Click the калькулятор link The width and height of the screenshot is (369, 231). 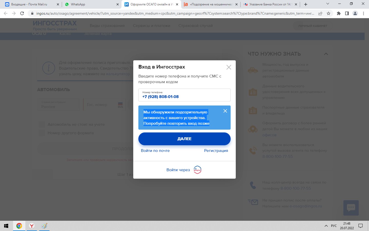click(x=118, y=74)
